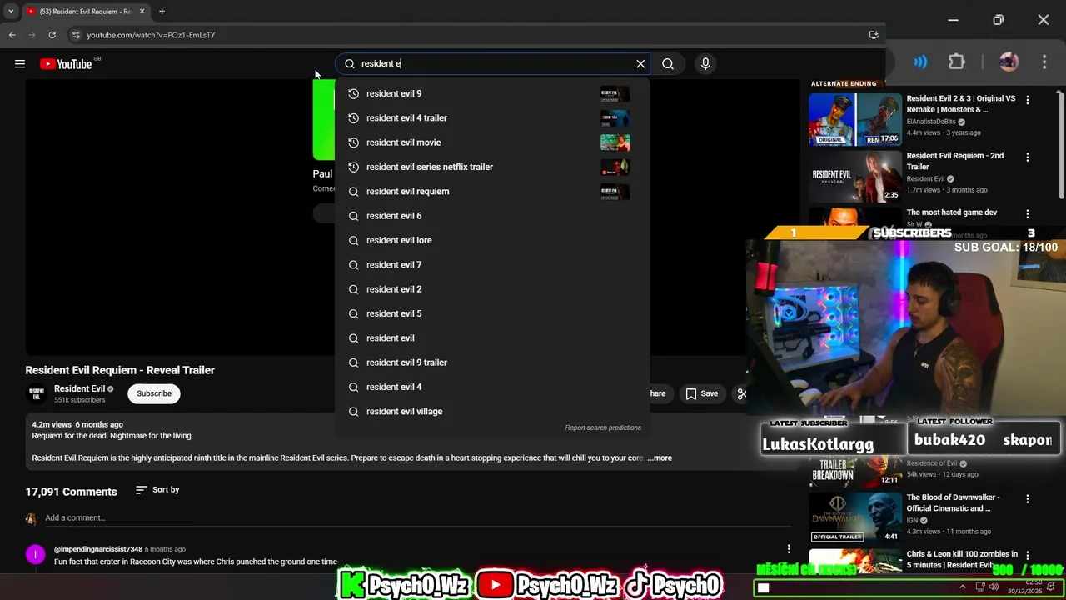
Task: Open options menu for impendingnarcissist7348's comment
Action: click(789, 548)
